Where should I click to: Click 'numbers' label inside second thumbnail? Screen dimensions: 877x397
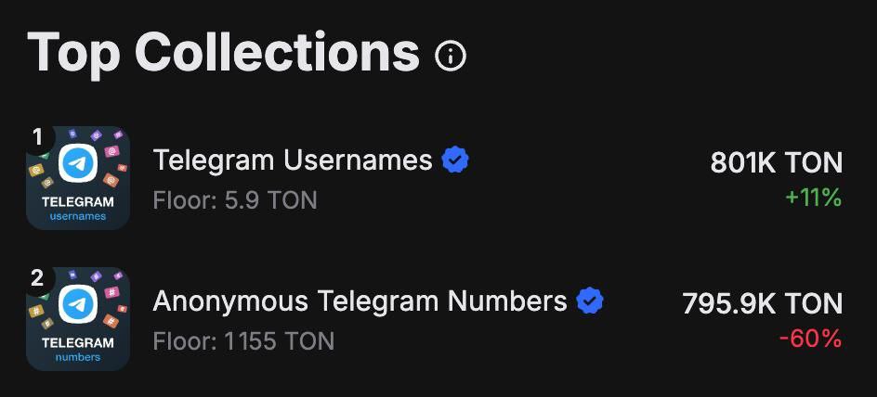[78, 357]
